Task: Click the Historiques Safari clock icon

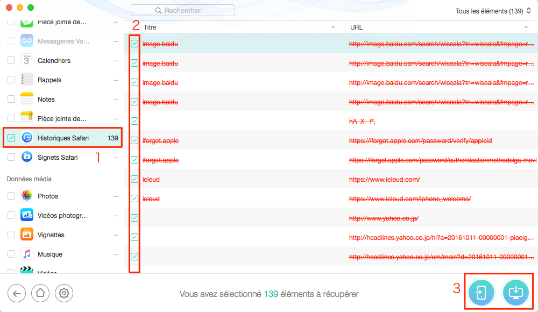Action: click(x=27, y=138)
